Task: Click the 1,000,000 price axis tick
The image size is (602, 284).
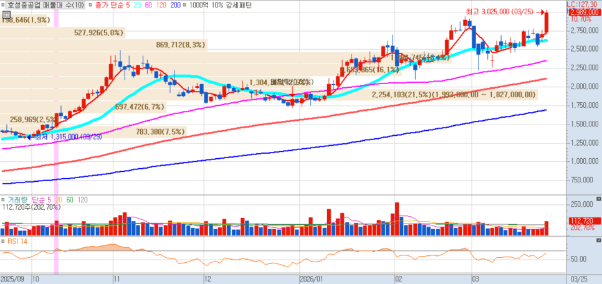Action: pyautogui.click(x=583, y=161)
